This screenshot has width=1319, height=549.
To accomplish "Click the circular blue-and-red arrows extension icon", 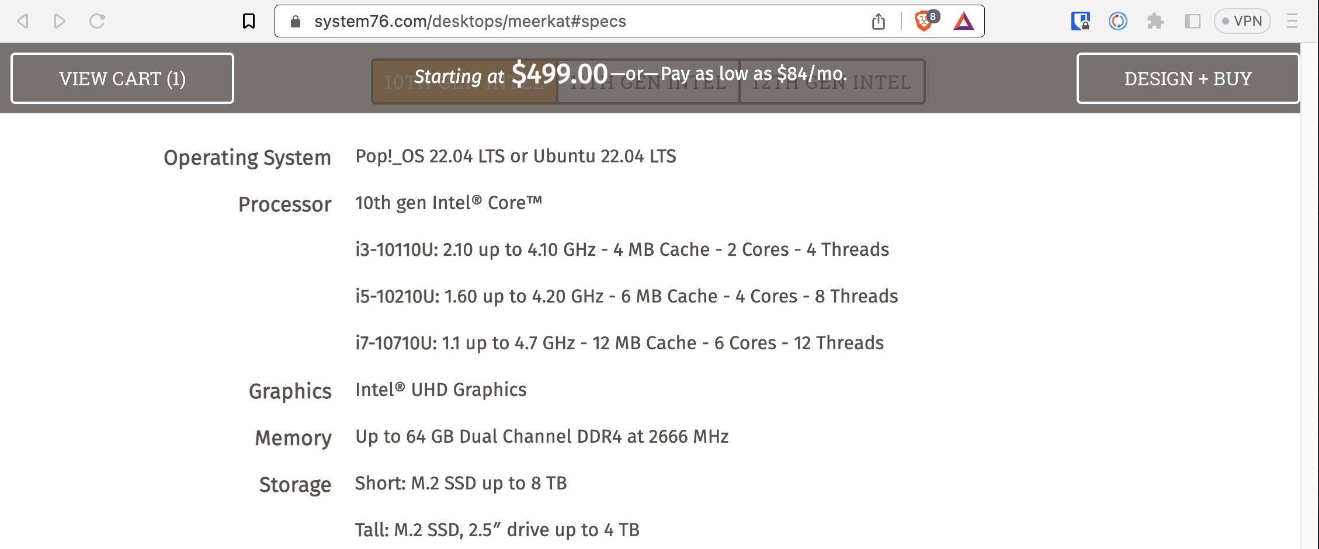I will click(x=1117, y=22).
